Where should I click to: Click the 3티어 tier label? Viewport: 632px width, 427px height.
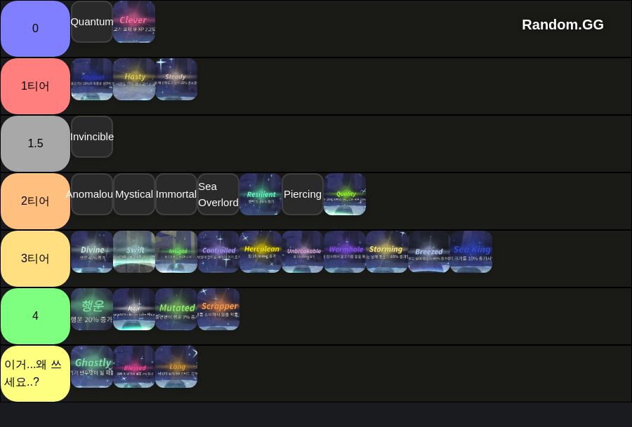click(36, 259)
